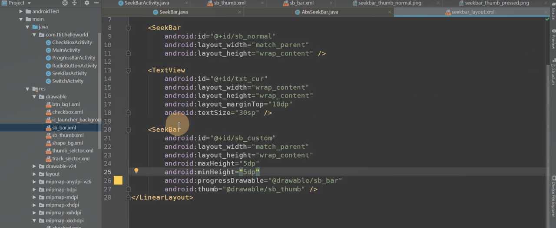Expand the mipmap-mdpi folder
Screen dimensions: 556x228
pos(35,197)
